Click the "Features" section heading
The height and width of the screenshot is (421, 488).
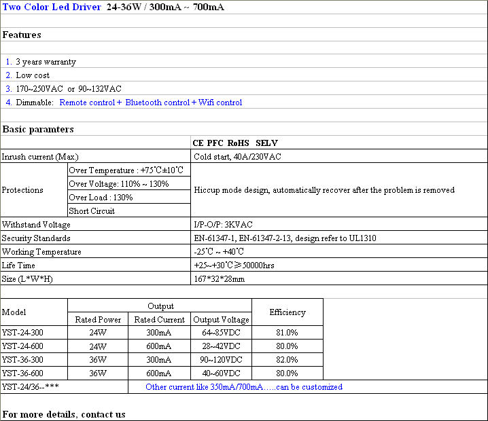coord(22,35)
